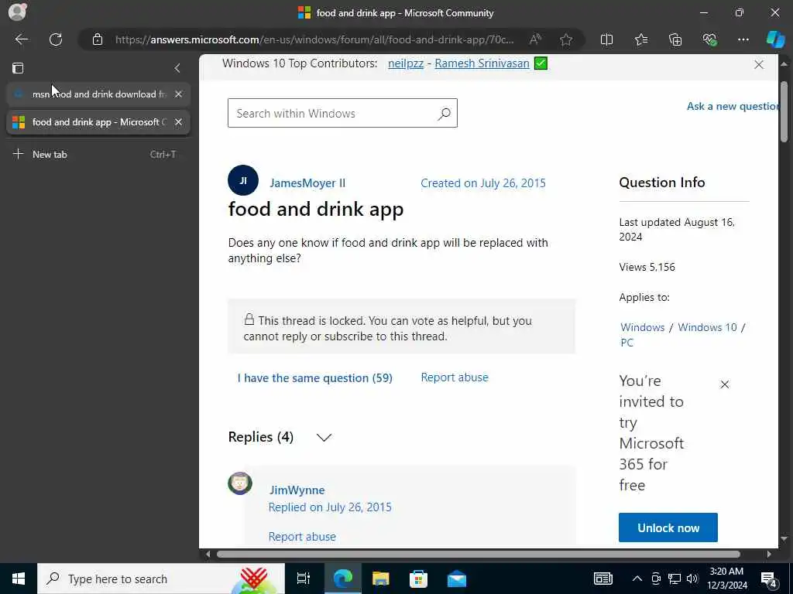This screenshot has width=793, height=594.
Task: Open split screen icon in toolbar
Action: pyautogui.click(x=606, y=39)
